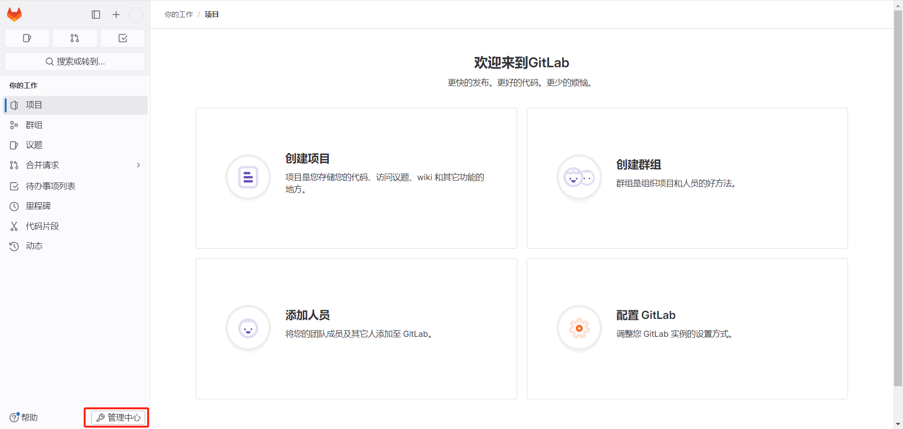Viewport: 903px width, 429px height.
Task: Open assigned issues shortcut icon
Action: (27, 38)
